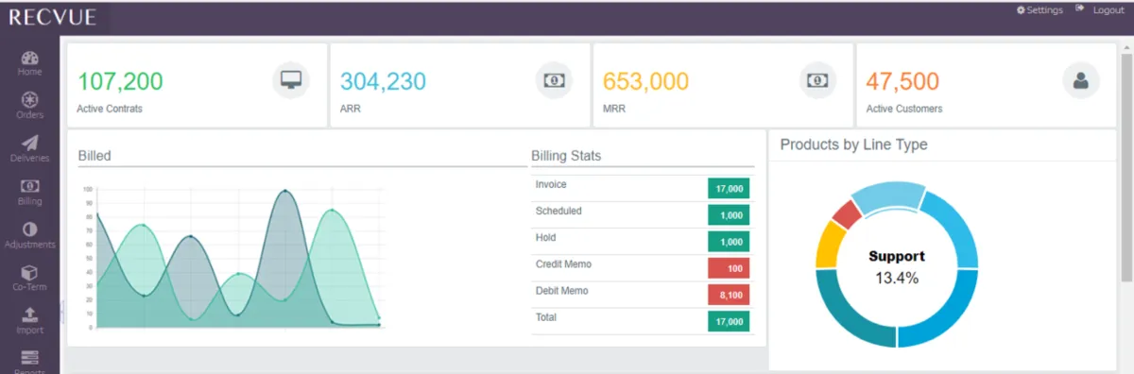This screenshot has height=374, width=1134.
Task: Click the Logout link
Action: (x=1101, y=10)
